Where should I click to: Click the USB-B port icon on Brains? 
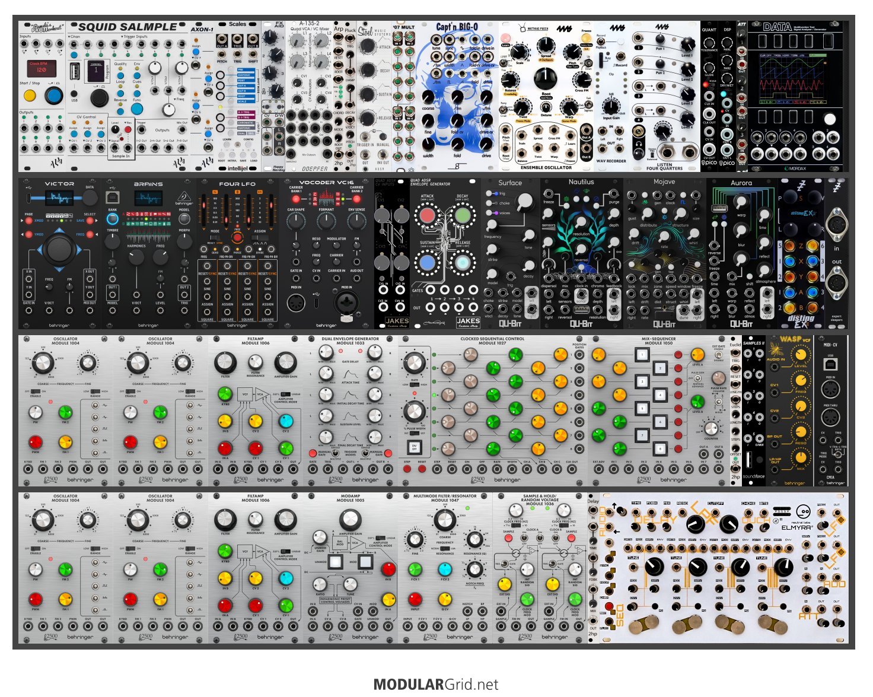pyautogui.click(x=111, y=198)
